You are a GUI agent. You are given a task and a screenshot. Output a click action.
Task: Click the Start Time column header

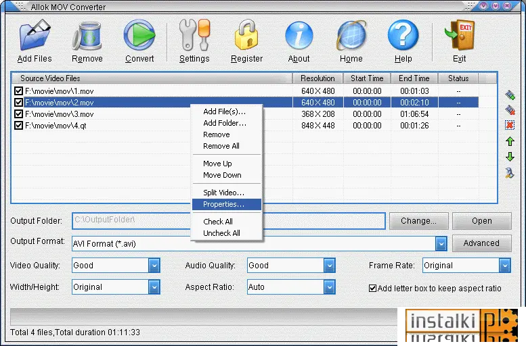coord(367,78)
